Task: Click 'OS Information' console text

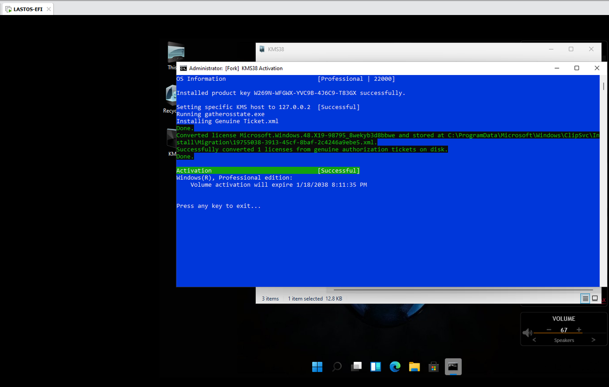Action: [201, 79]
